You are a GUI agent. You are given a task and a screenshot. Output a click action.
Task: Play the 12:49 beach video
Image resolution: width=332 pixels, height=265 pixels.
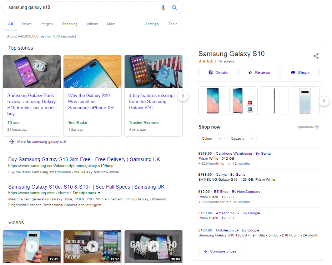[x=31, y=246]
